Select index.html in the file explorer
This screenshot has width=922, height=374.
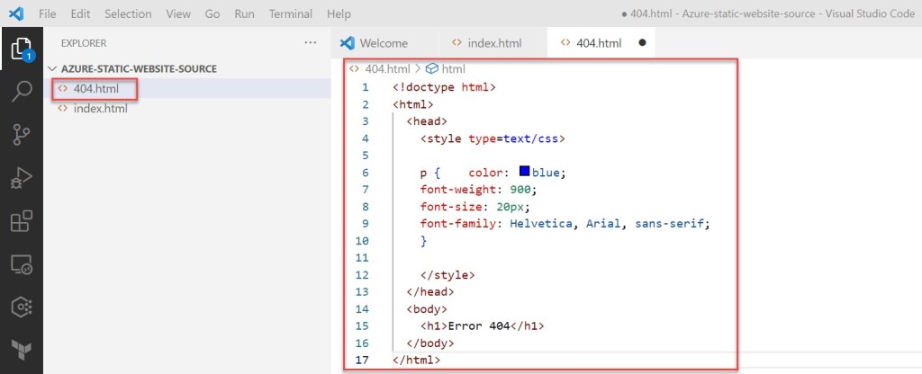(100, 109)
